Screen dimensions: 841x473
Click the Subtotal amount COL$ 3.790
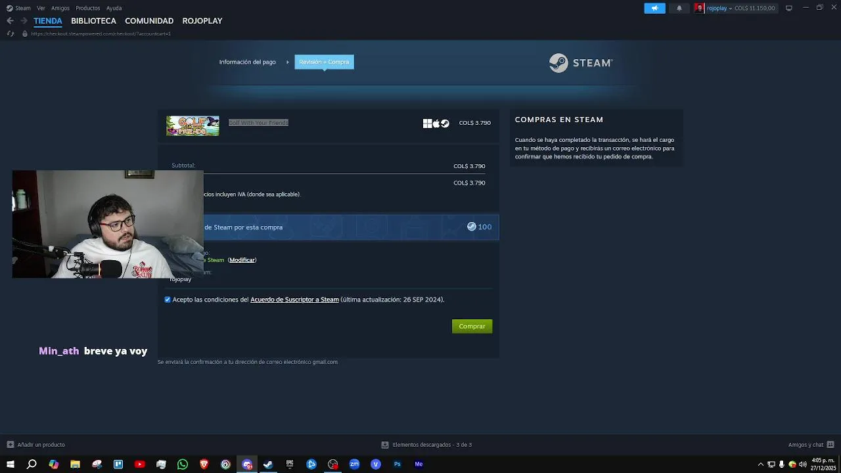click(x=469, y=166)
